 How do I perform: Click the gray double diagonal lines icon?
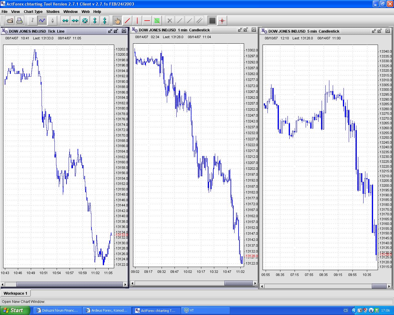click(x=199, y=21)
